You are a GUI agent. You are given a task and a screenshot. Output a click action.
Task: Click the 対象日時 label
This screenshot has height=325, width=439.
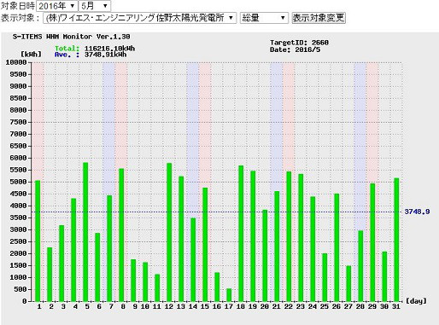click(18, 6)
